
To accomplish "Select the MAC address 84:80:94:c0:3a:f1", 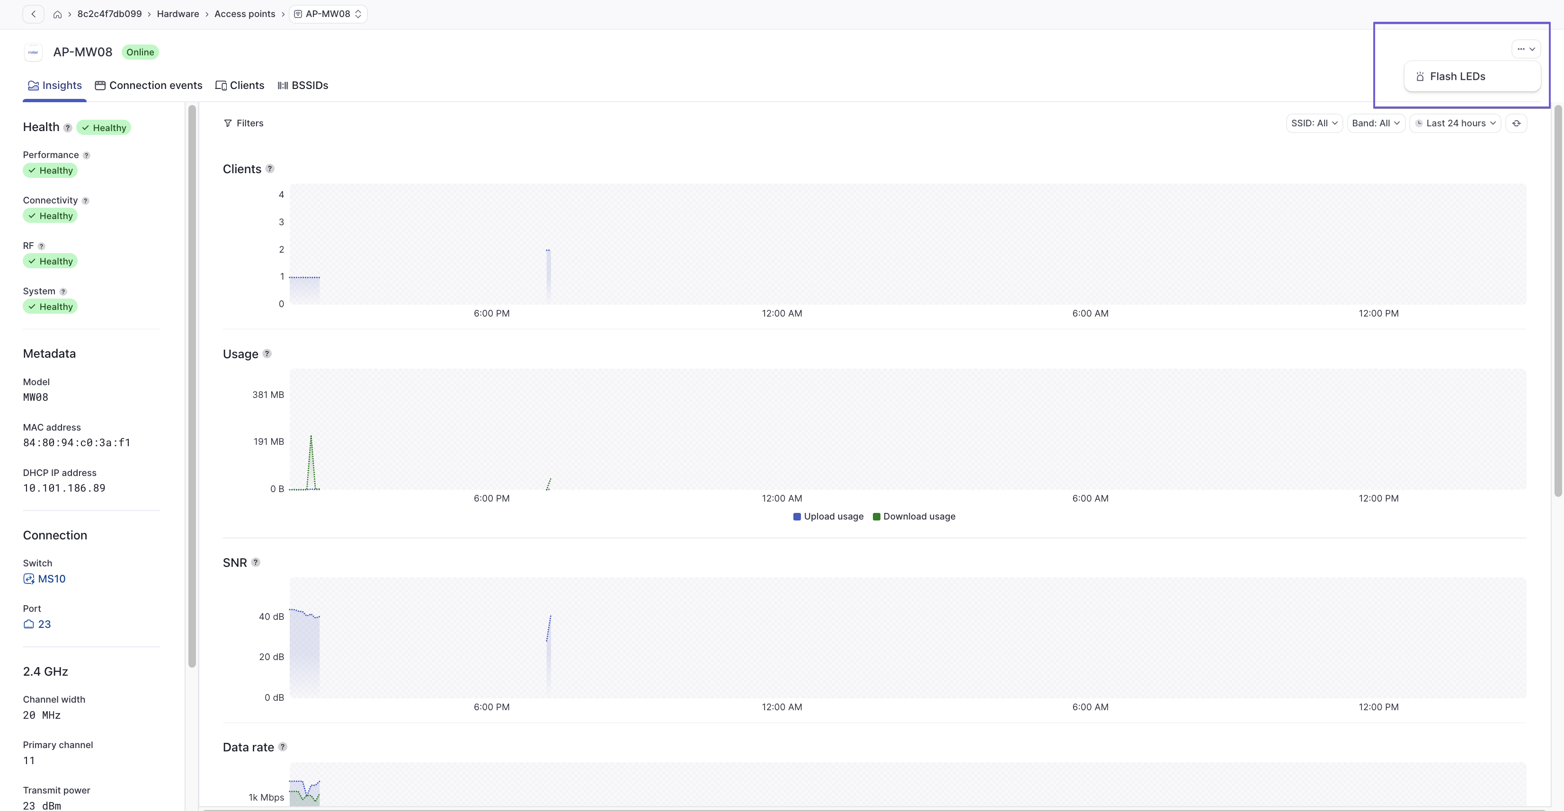I will (77, 443).
